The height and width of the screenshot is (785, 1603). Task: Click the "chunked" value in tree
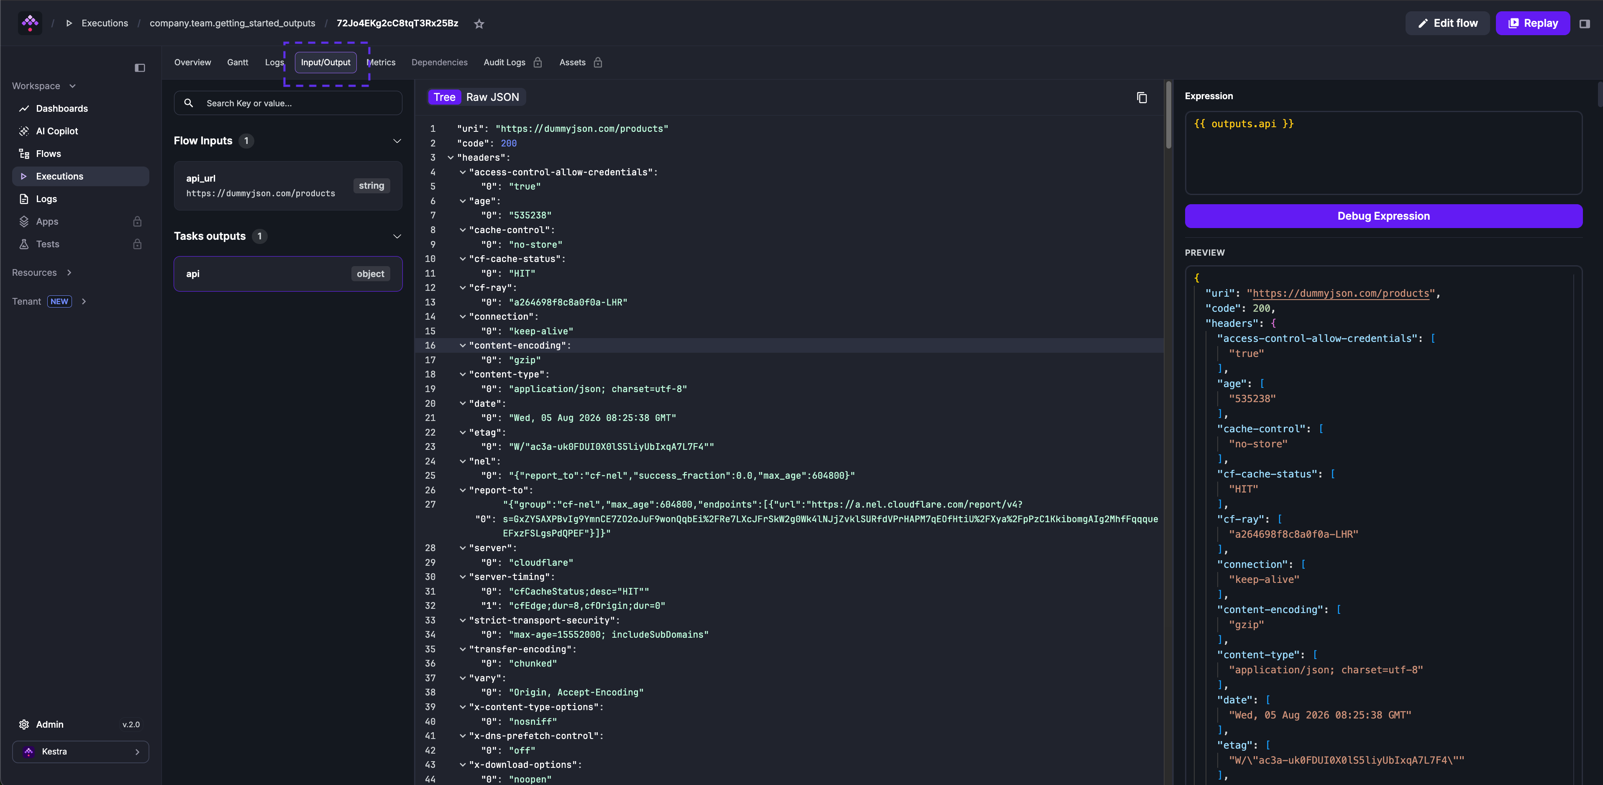click(x=533, y=664)
